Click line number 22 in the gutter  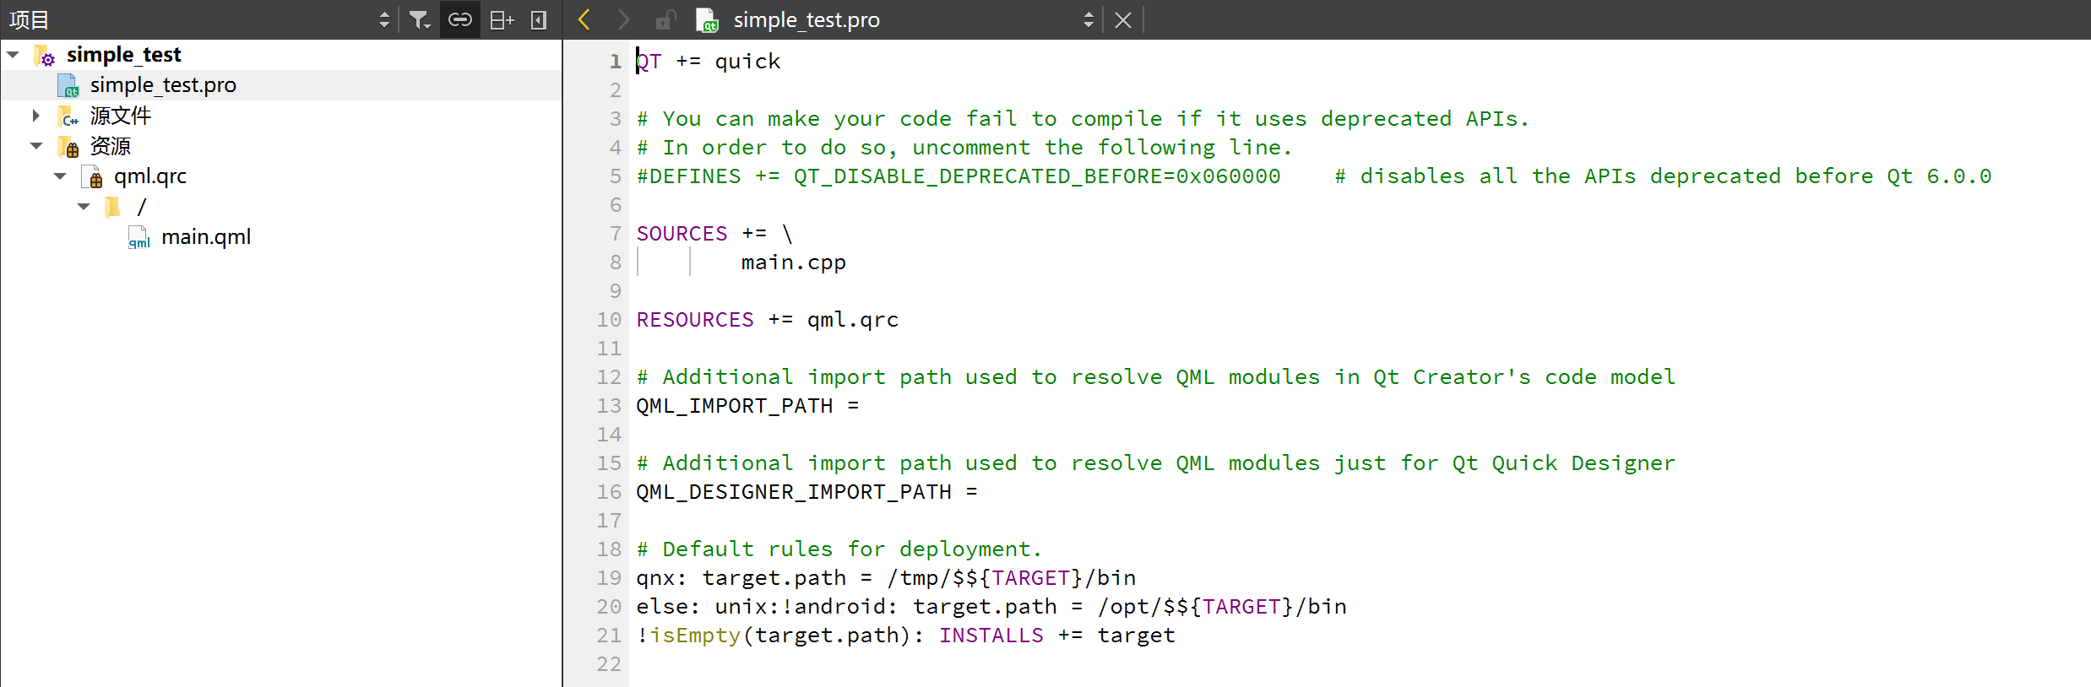pyautogui.click(x=609, y=664)
